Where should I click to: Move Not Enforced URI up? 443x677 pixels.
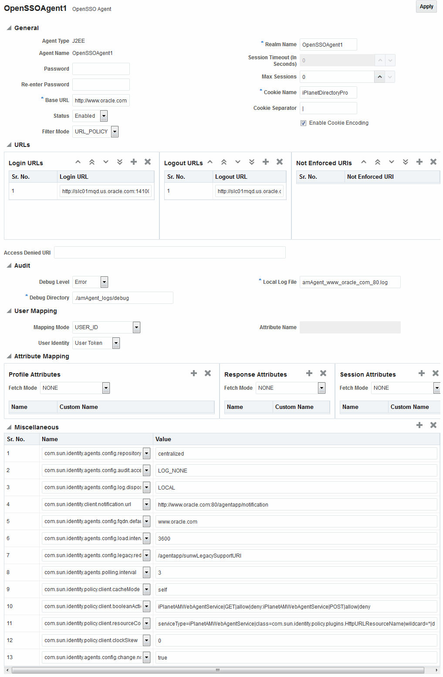[364, 162]
